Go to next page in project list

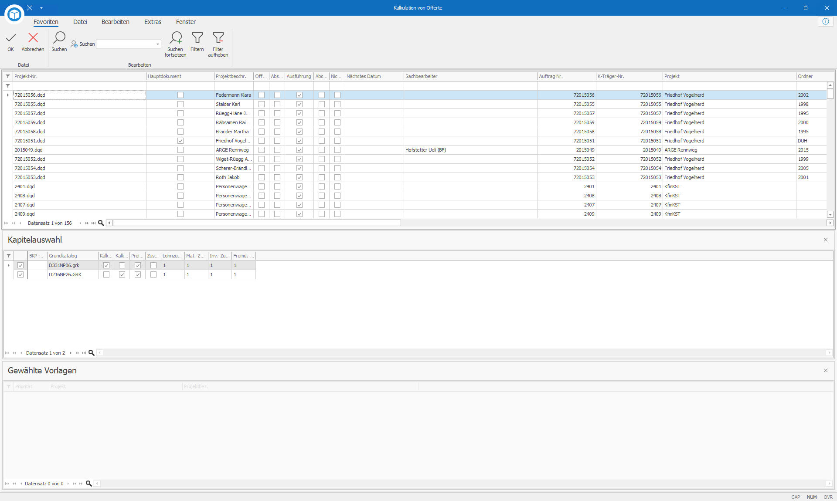pyautogui.click(x=87, y=223)
